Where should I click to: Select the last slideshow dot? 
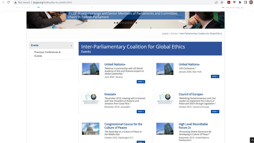(x=137, y=23)
